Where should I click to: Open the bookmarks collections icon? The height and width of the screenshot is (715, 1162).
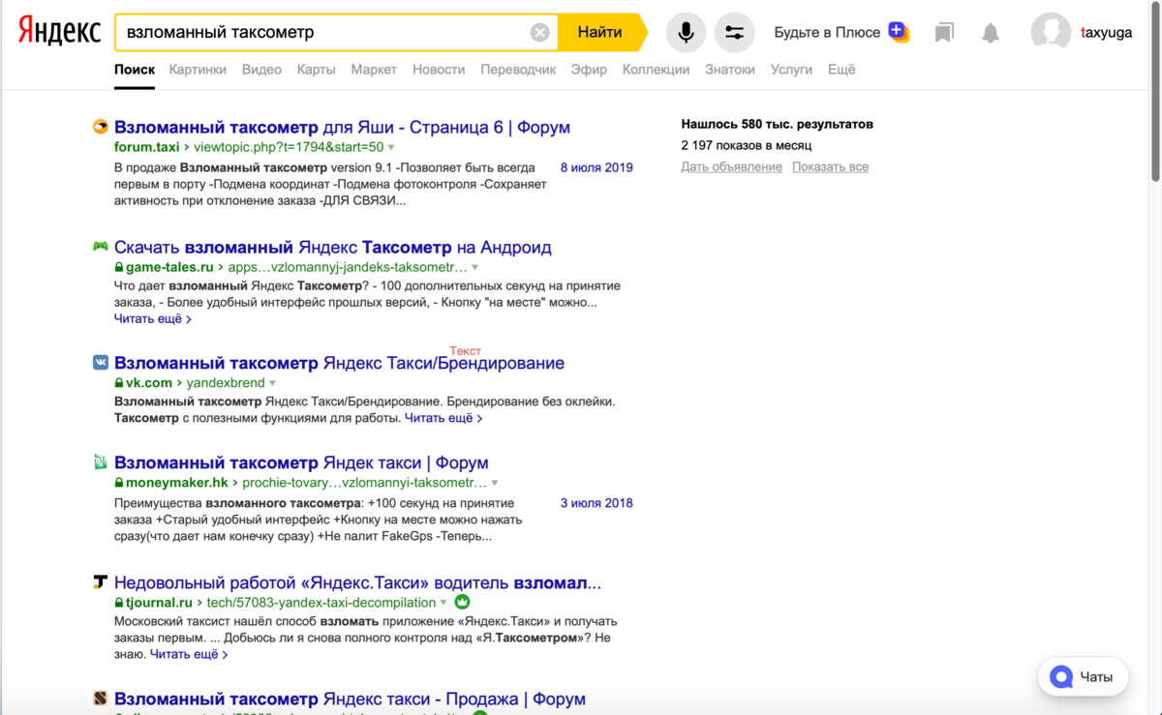944,33
